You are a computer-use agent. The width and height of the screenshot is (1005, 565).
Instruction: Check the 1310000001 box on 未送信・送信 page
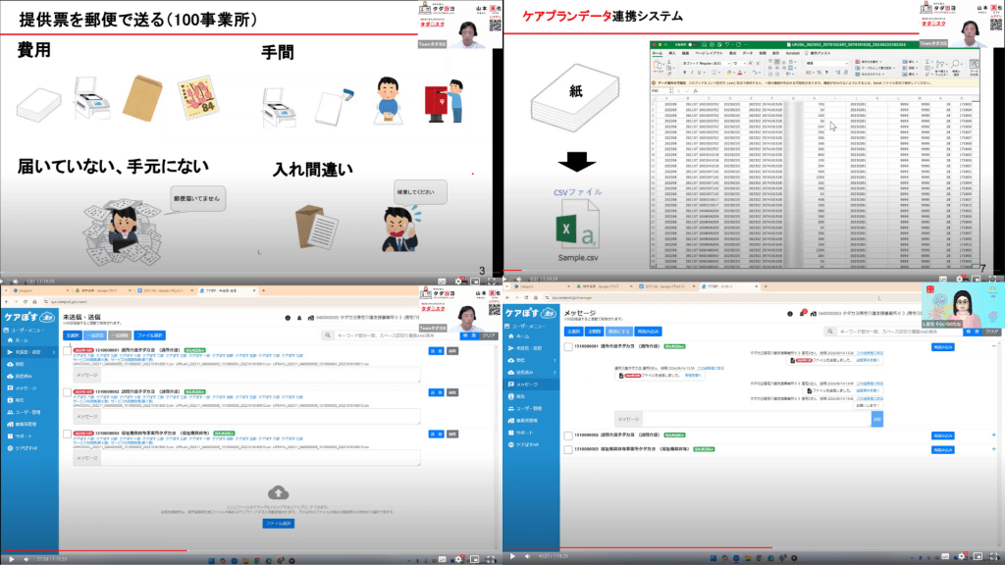(x=67, y=351)
